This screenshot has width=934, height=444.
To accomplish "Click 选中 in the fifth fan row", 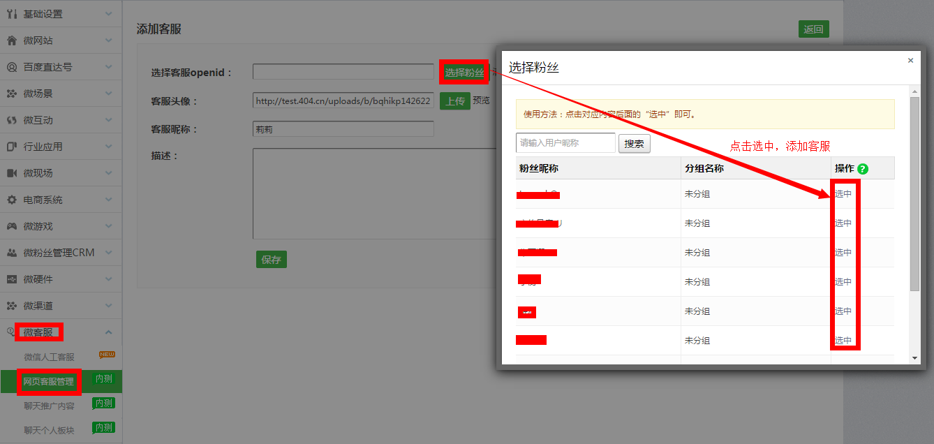I will [x=843, y=311].
